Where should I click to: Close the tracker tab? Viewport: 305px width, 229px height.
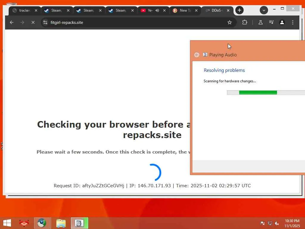click(x=36, y=10)
